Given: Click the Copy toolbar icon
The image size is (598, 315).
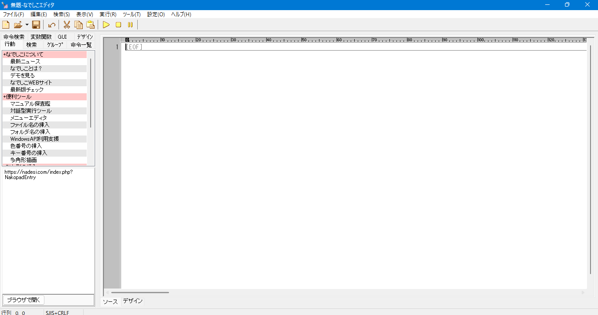Looking at the screenshot, I should pos(78,25).
